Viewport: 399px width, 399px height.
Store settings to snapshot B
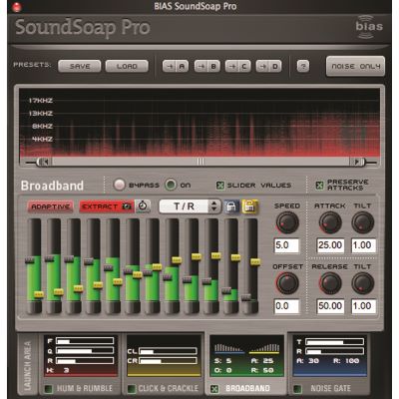[x=206, y=66]
